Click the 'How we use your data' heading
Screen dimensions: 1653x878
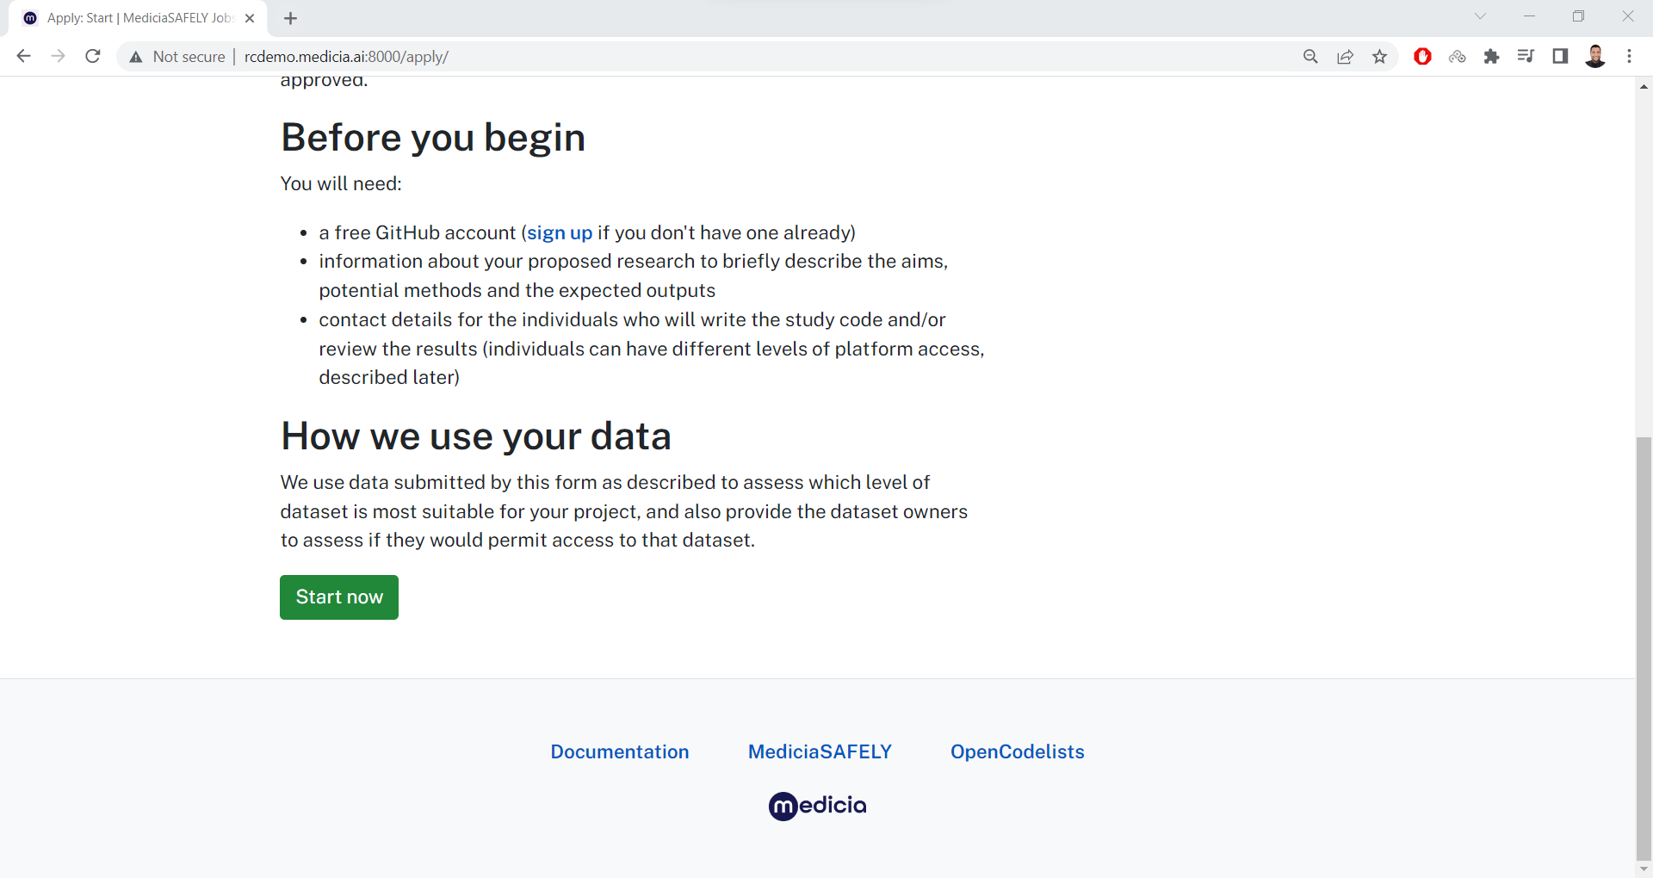tap(475, 436)
